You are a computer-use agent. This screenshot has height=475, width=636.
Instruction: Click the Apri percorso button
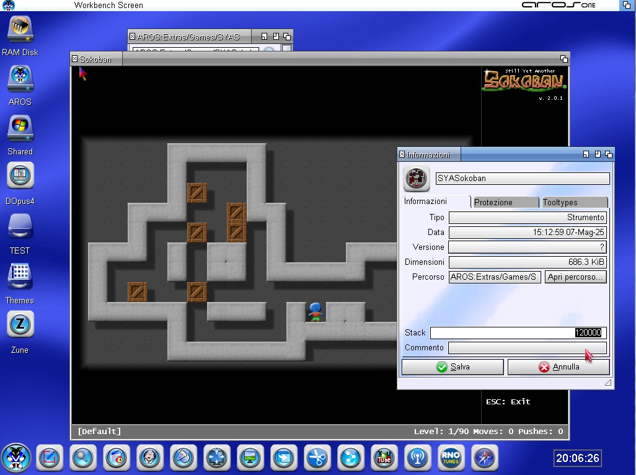click(x=575, y=277)
